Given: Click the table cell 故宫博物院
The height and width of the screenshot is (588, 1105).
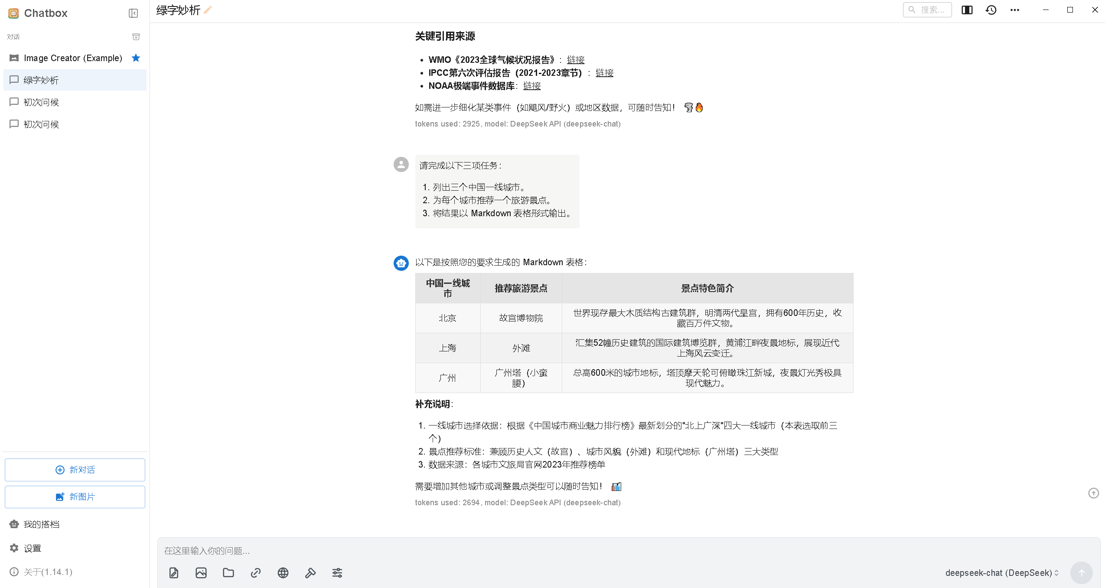Looking at the screenshot, I should point(521,318).
